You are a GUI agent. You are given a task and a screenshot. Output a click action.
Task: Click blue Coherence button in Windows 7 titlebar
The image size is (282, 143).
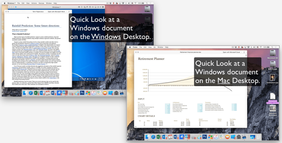point(16,7)
